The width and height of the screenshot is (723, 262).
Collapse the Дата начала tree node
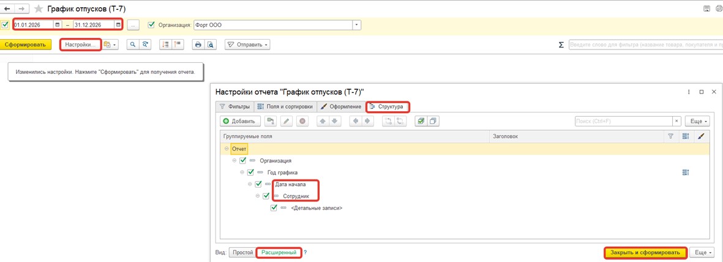tap(250, 184)
